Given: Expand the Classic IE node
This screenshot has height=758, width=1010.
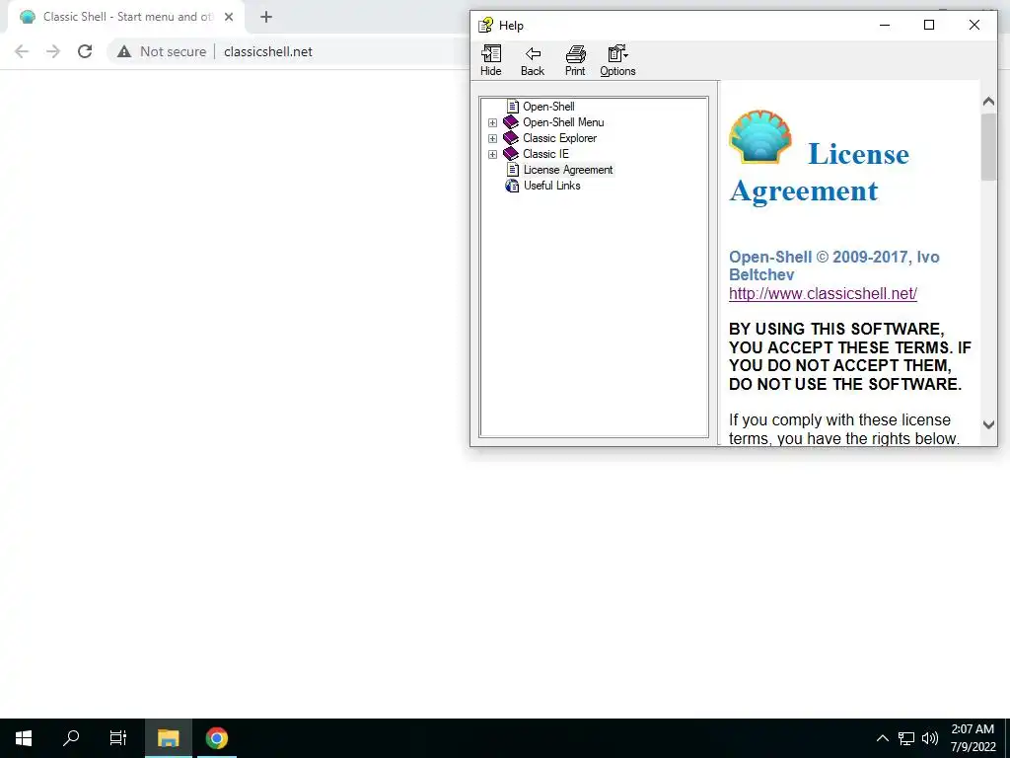Looking at the screenshot, I should pos(493,154).
